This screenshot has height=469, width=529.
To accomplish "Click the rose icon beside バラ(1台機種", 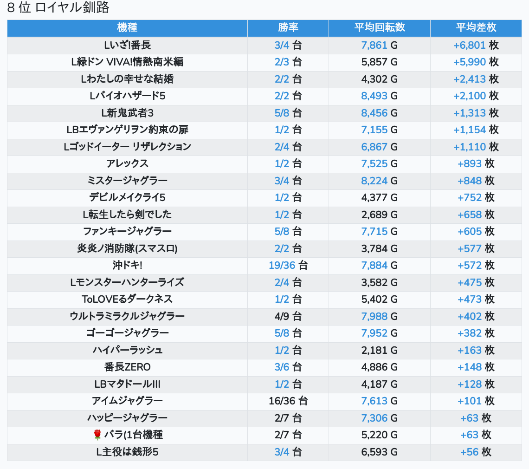I will click(x=97, y=435).
